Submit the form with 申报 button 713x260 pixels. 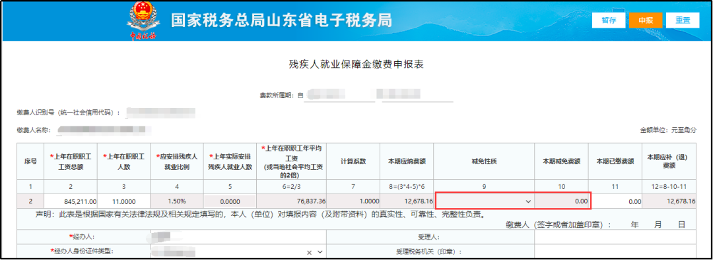(x=646, y=20)
